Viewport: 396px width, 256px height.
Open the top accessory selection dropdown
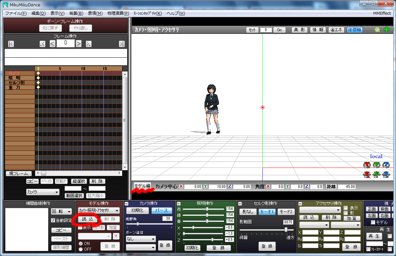320,210
